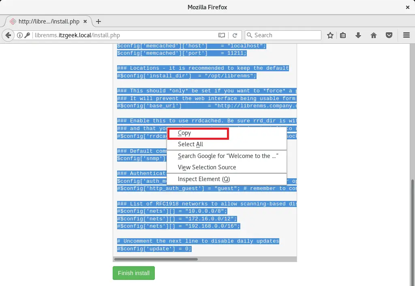Image resolution: width=415 pixels, height=286 pixels.
Task: Click the Finish install button
Action: [x=134, y=273]
